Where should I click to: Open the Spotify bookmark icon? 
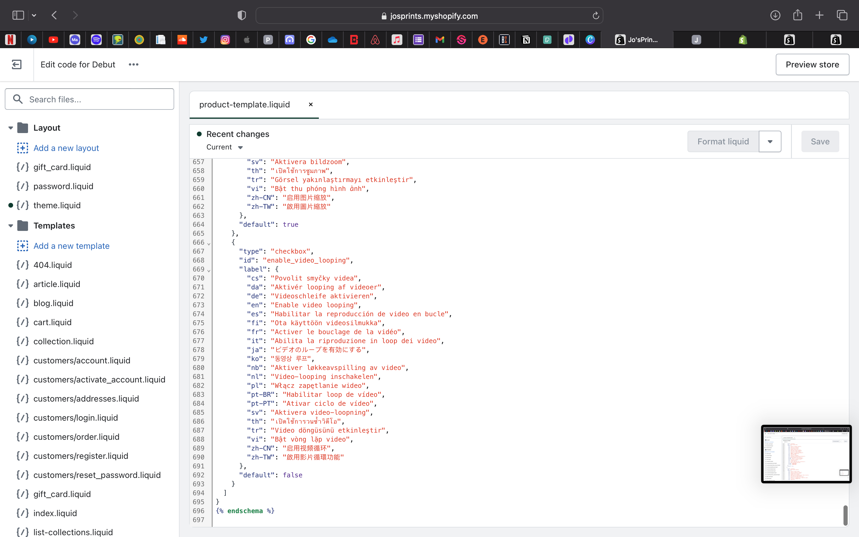pos(96,40)
